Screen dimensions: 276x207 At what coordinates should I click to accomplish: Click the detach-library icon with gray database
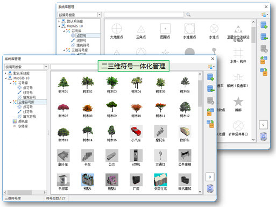click(210, 101)
